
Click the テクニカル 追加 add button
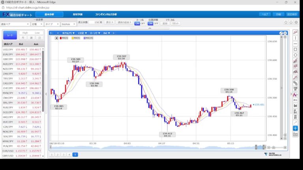pos(165,24)
